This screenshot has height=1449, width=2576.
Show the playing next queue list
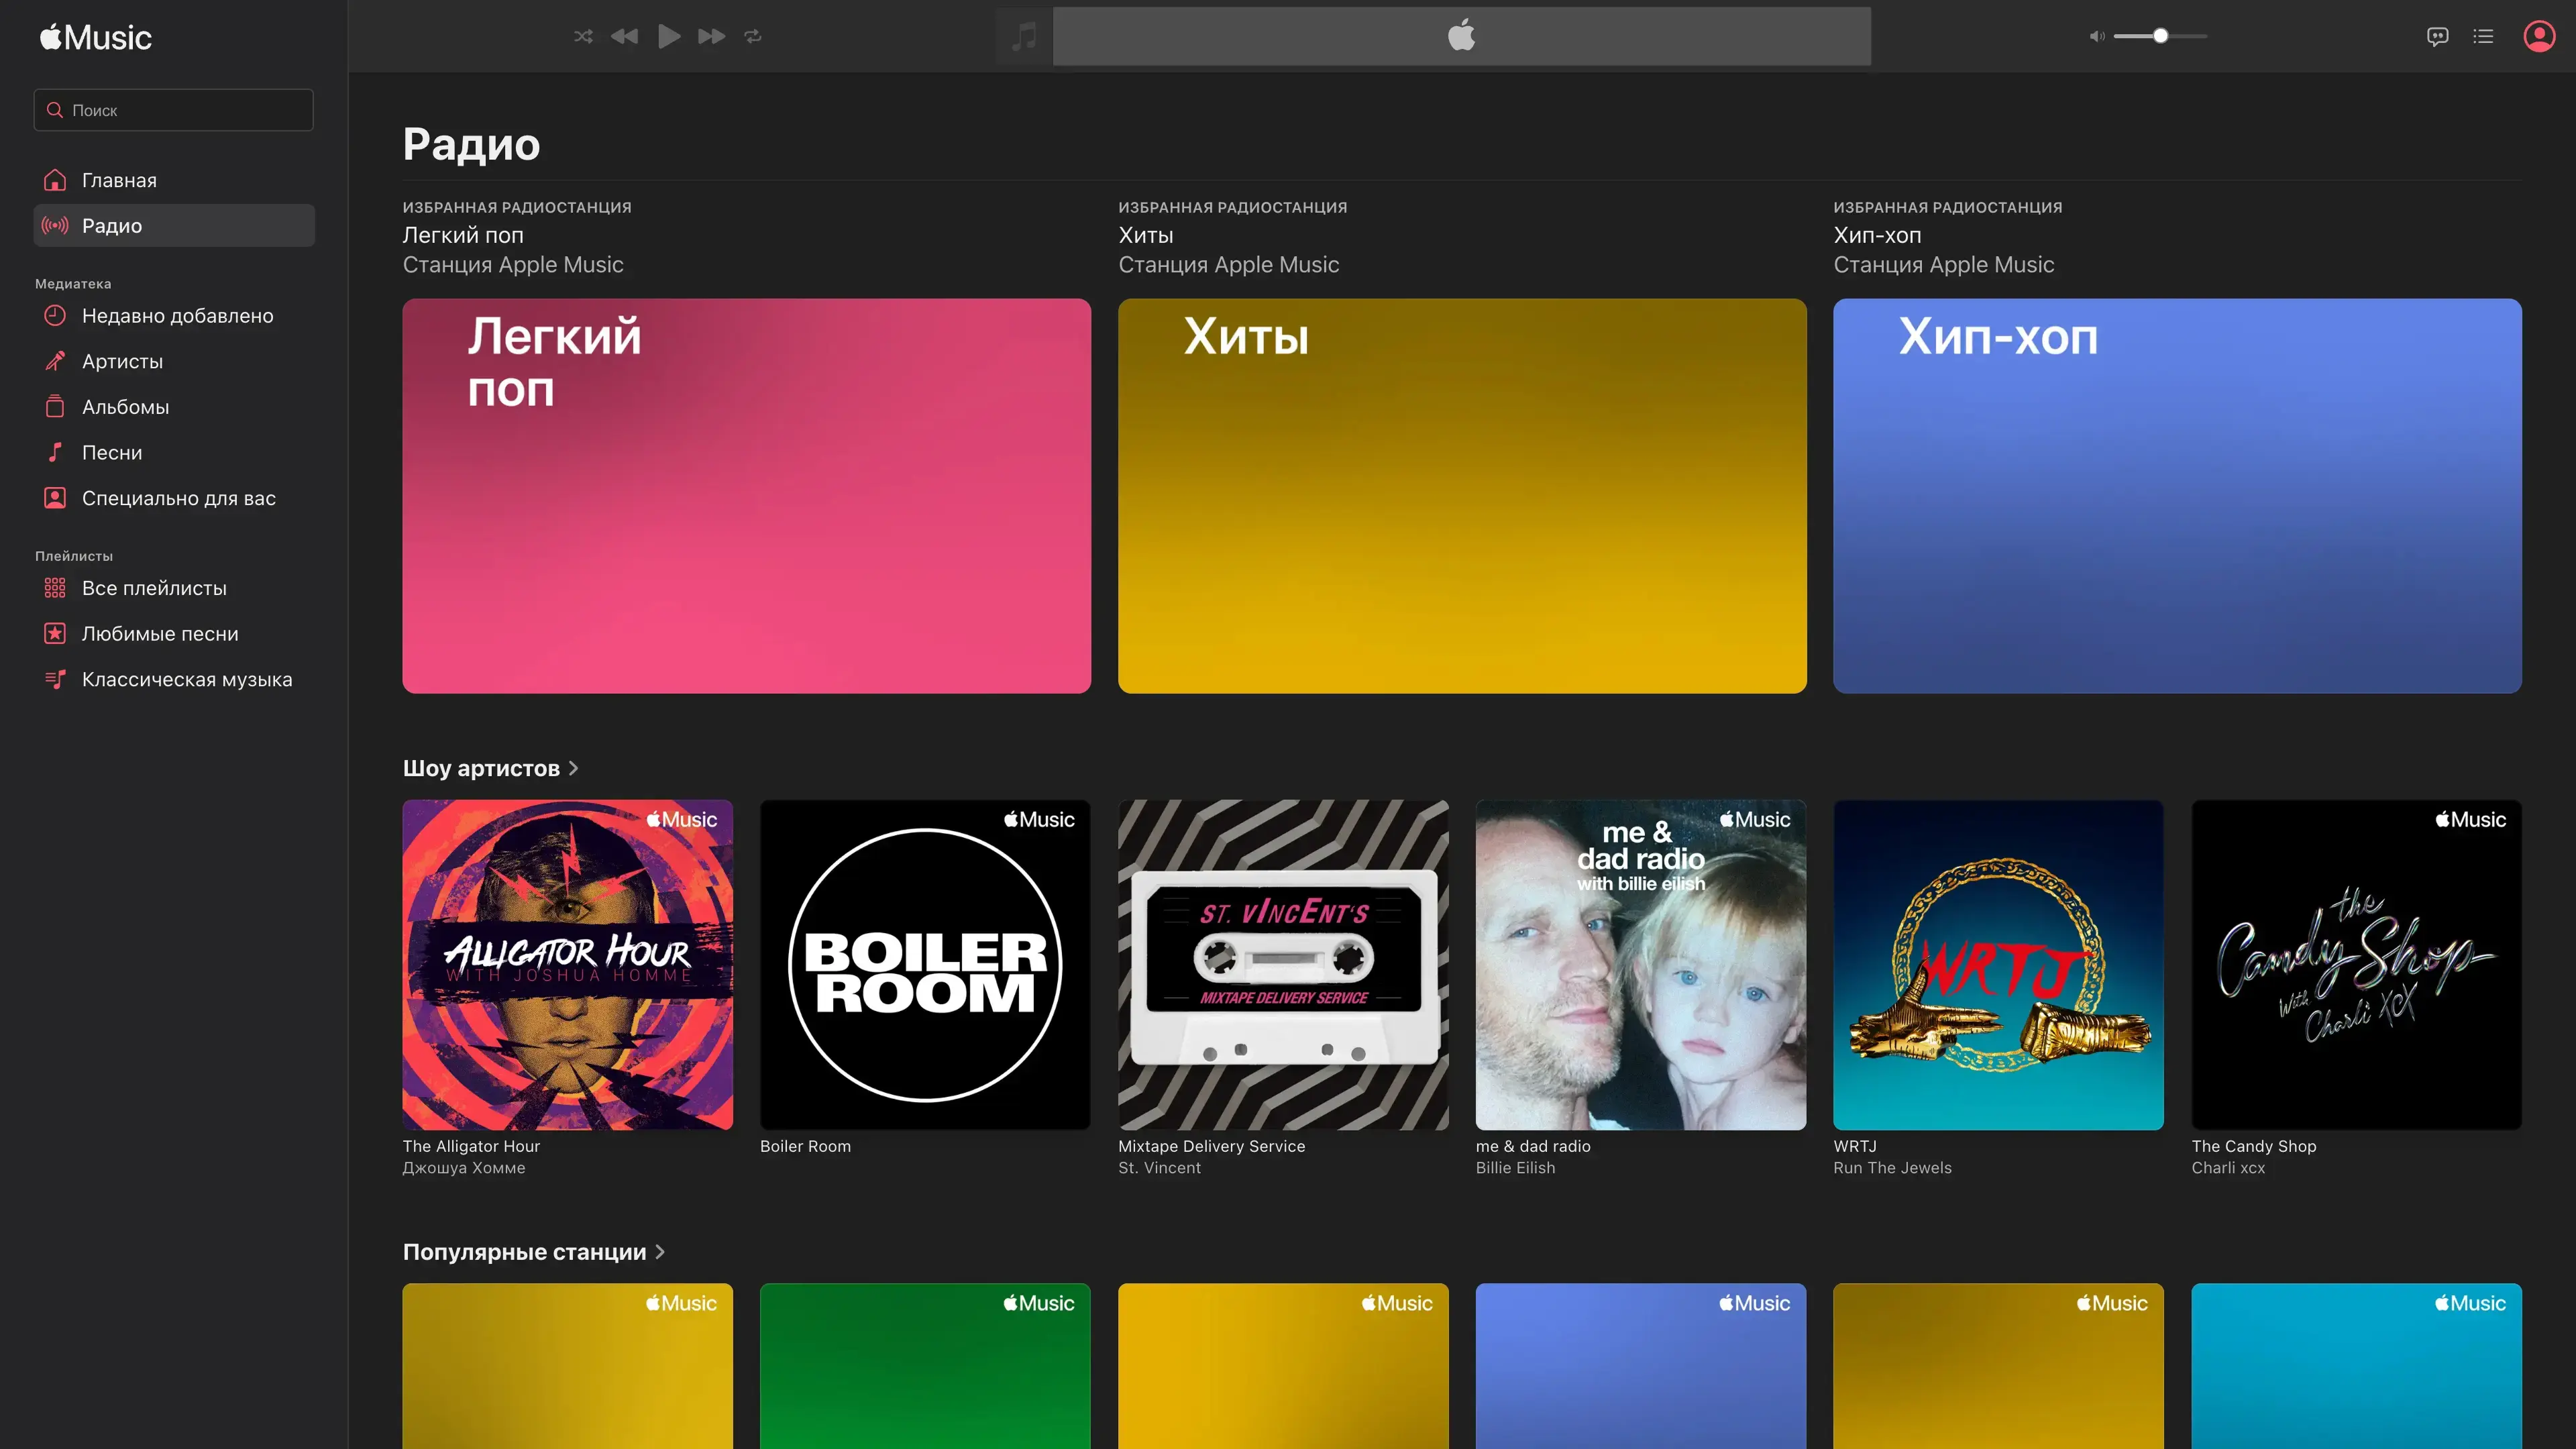tap(2483, 36)
